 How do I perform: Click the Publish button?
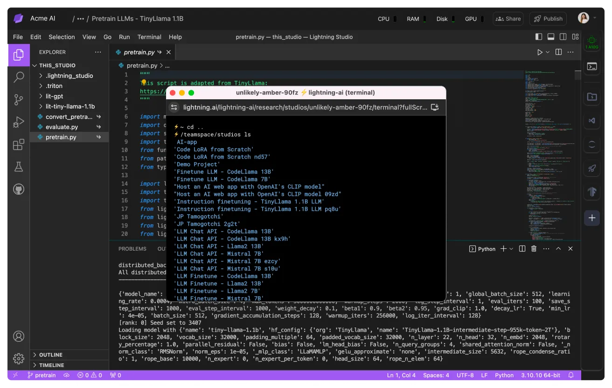pos(548,19)
